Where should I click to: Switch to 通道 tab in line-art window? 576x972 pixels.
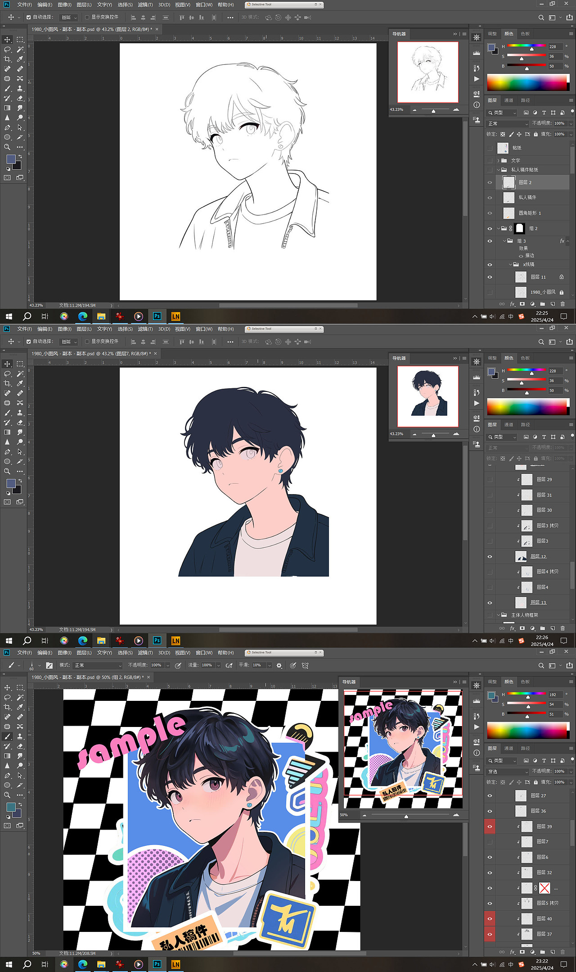pyautogui.click(x=508, y=100)
